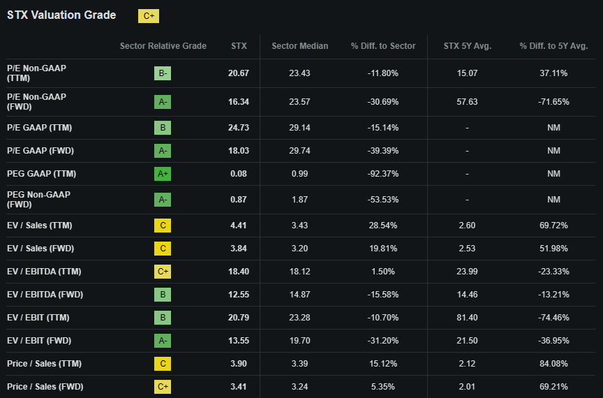Select the C grade badge for EV / Sales (TTM)
Screen dimensions: 603x398
163,226
